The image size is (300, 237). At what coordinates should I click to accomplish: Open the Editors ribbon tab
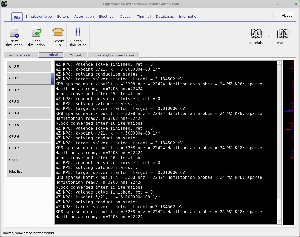click(x=63, y=17)
